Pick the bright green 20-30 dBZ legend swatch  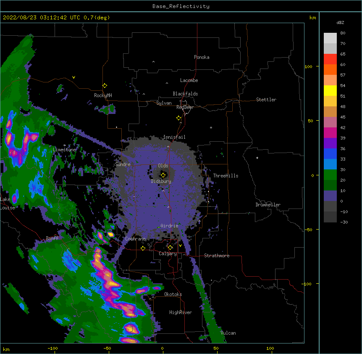pos(330,175)
